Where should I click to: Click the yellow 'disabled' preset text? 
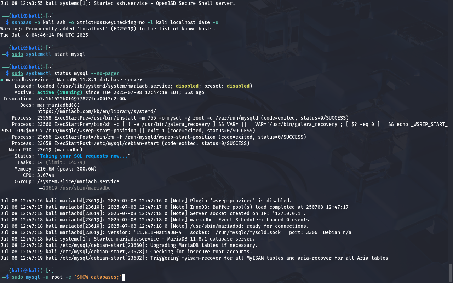238,86
